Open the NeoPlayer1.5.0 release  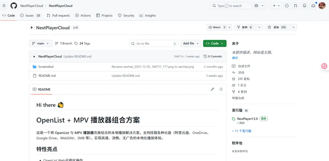(x=247, y=119)
